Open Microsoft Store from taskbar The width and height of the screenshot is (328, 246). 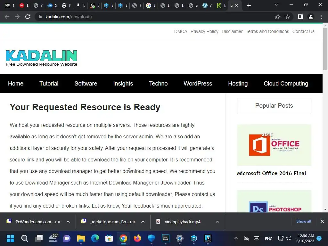tap(109, 238)
